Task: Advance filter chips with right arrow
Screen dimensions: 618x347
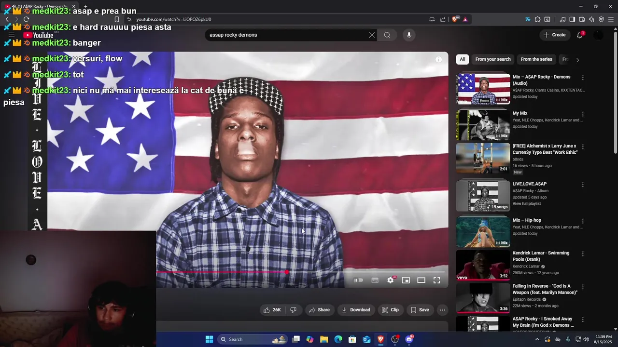Action: [577, 60]
